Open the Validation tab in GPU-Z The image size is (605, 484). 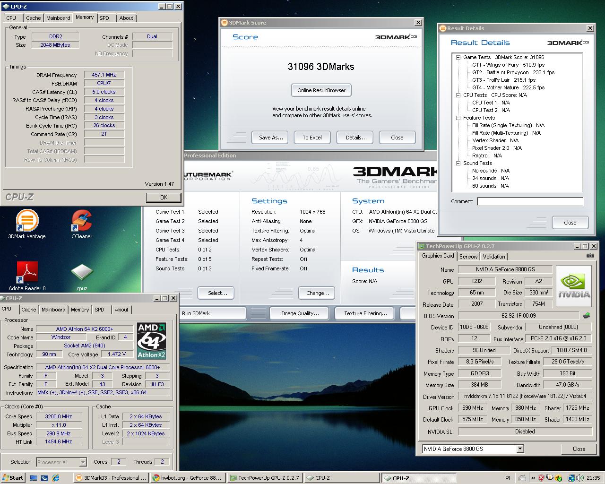[494, 256]
